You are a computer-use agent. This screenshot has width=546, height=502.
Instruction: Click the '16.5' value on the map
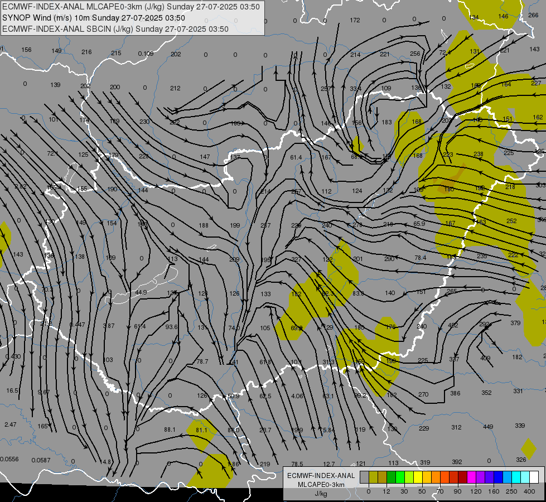tap(12, 391)
